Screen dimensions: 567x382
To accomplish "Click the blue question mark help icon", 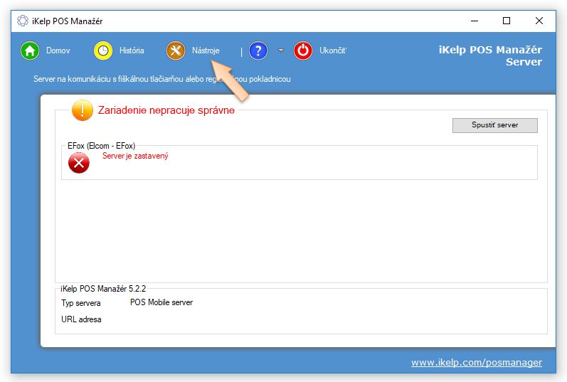I will coord(258,51).
